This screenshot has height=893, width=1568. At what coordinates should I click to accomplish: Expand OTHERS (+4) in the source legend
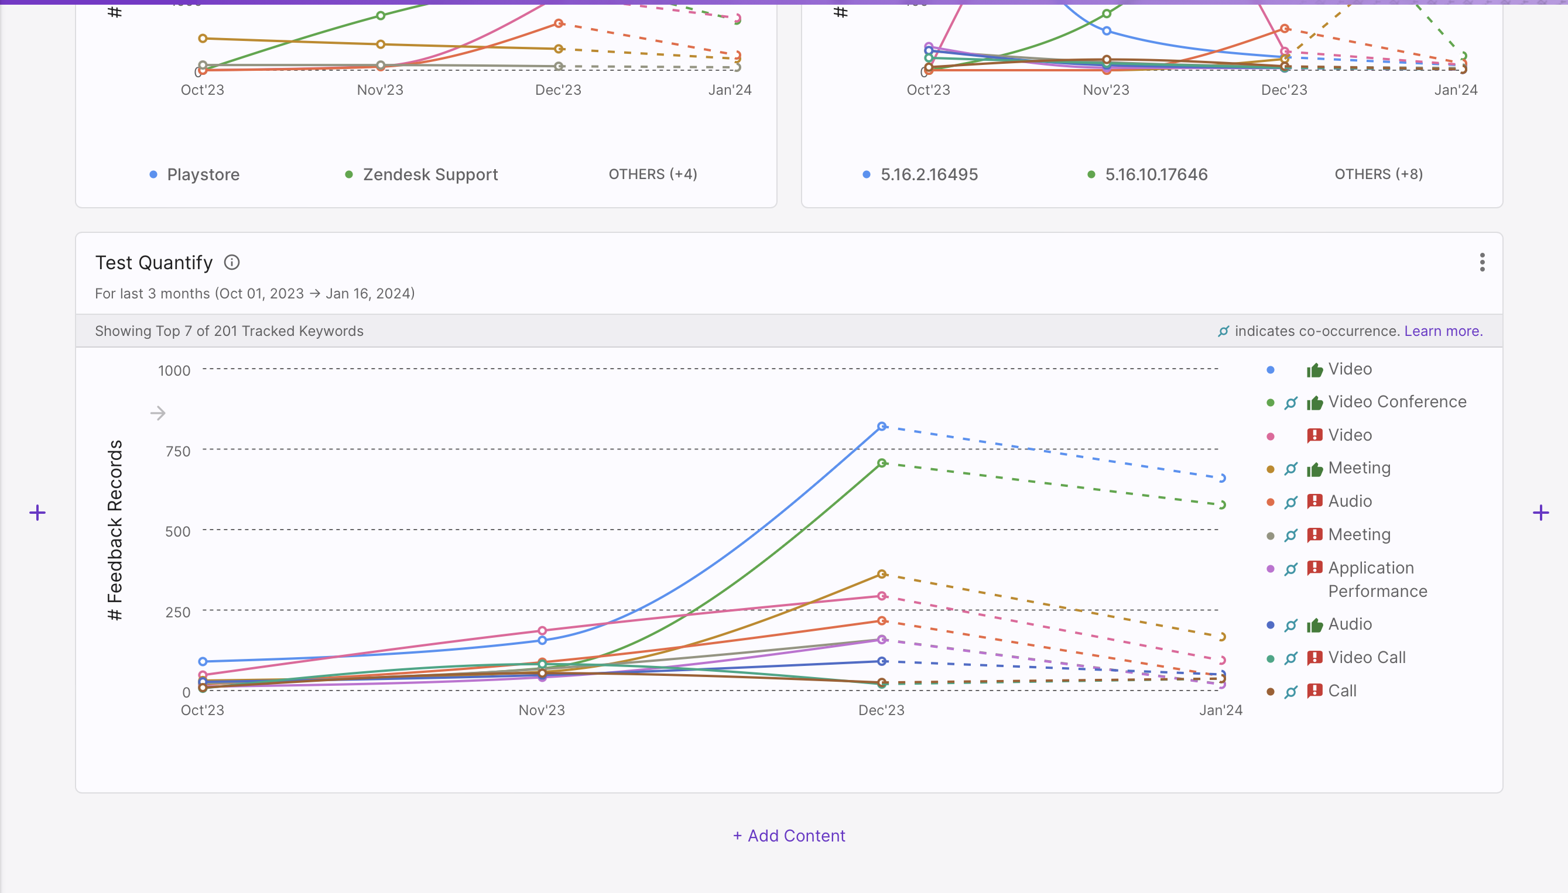coord(653,174)
